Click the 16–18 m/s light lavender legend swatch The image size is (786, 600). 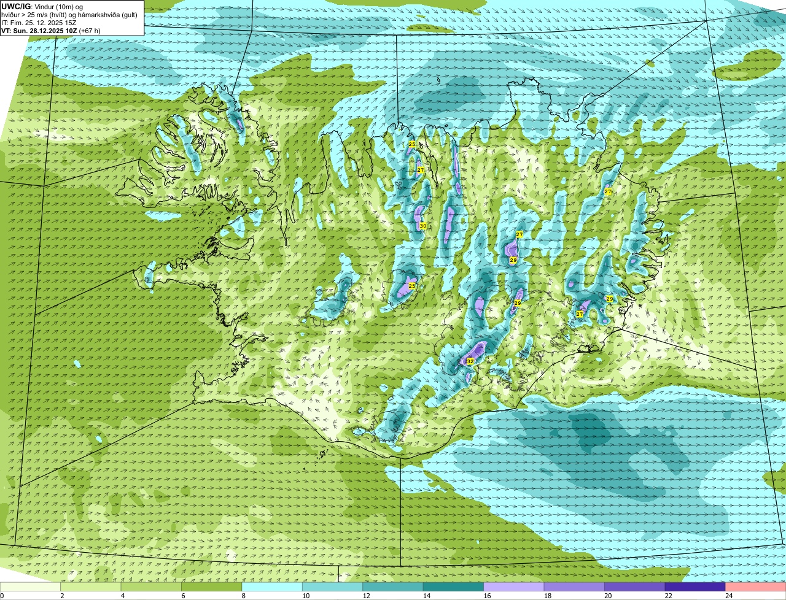point(514,587)
